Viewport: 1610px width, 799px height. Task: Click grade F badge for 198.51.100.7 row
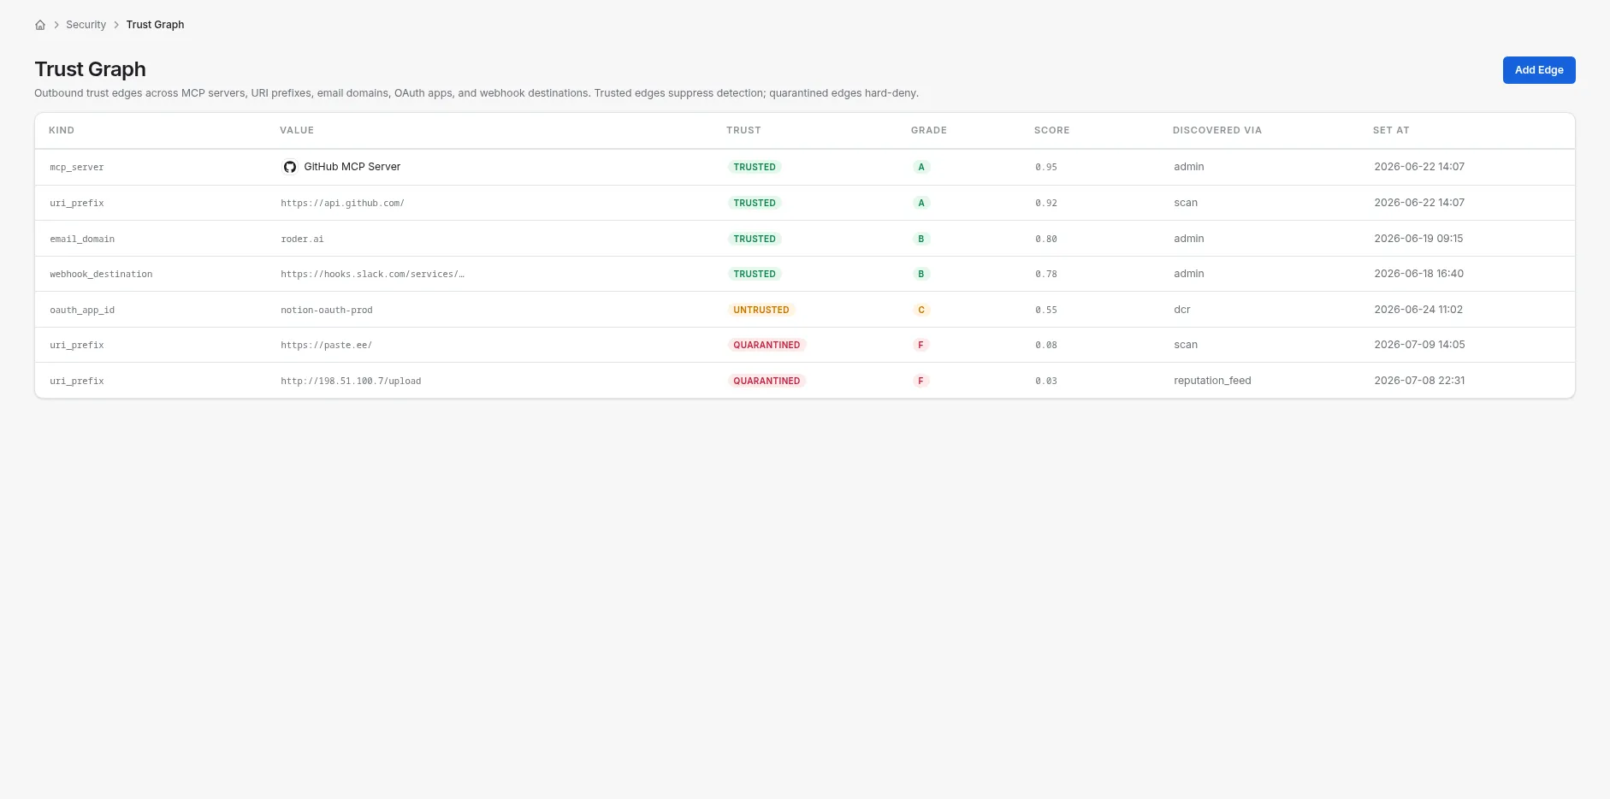(921, 381)
